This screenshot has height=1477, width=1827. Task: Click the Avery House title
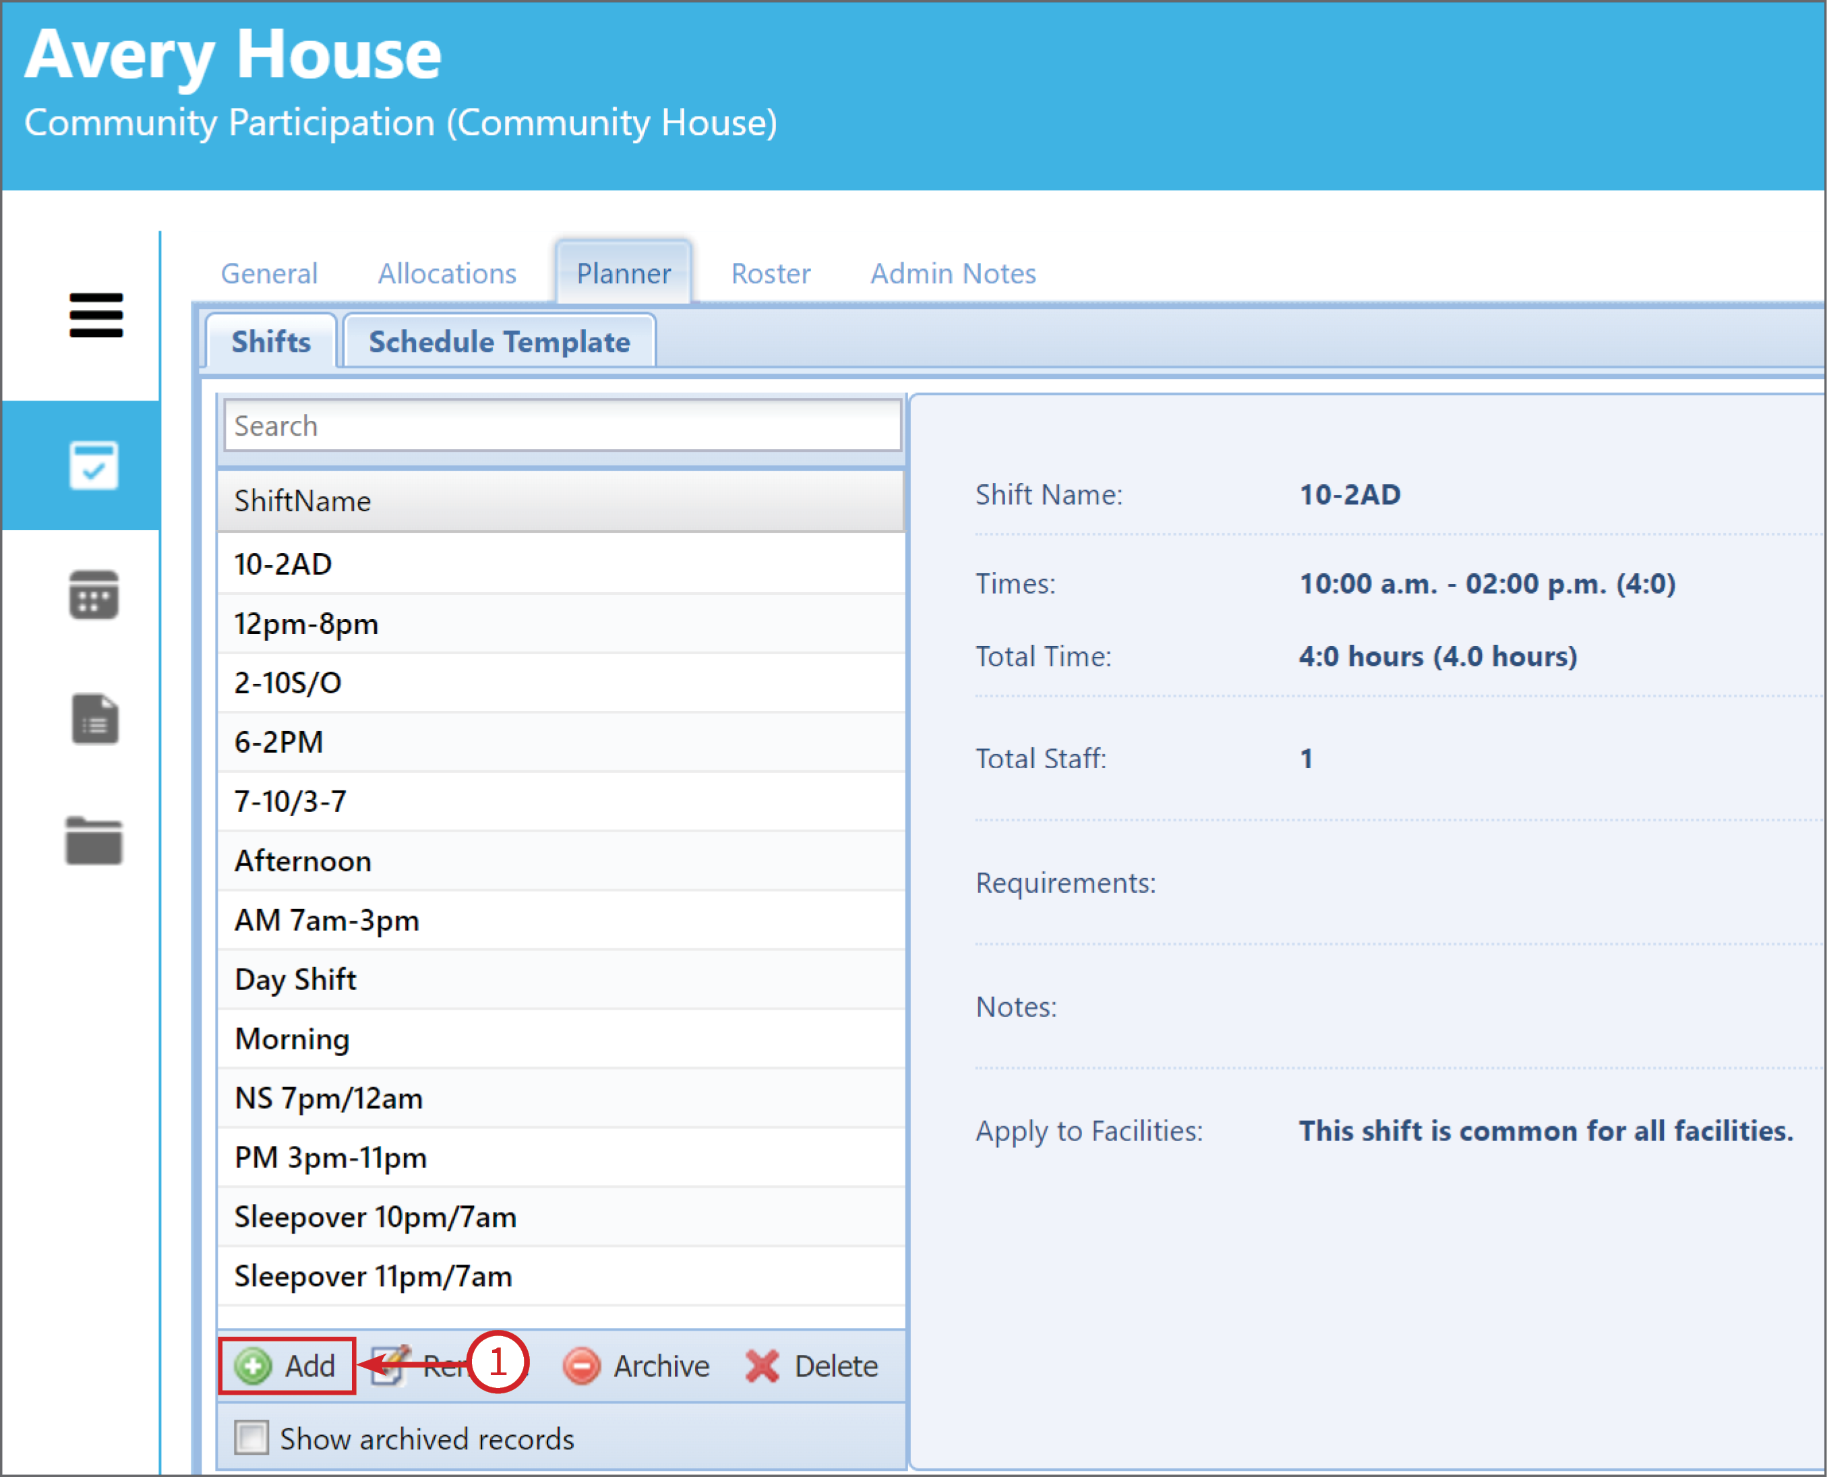(233, 55)
